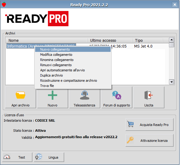Click the Uscita exit door icon
Image resolution: width=180 pixels, height=165 pixels.
(x=149, y=95)
